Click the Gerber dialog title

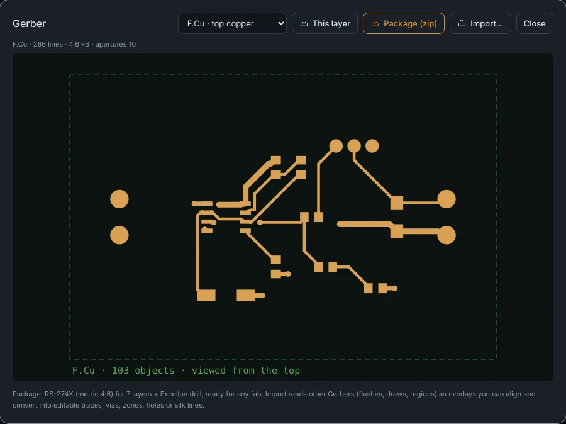coord(29,23)
